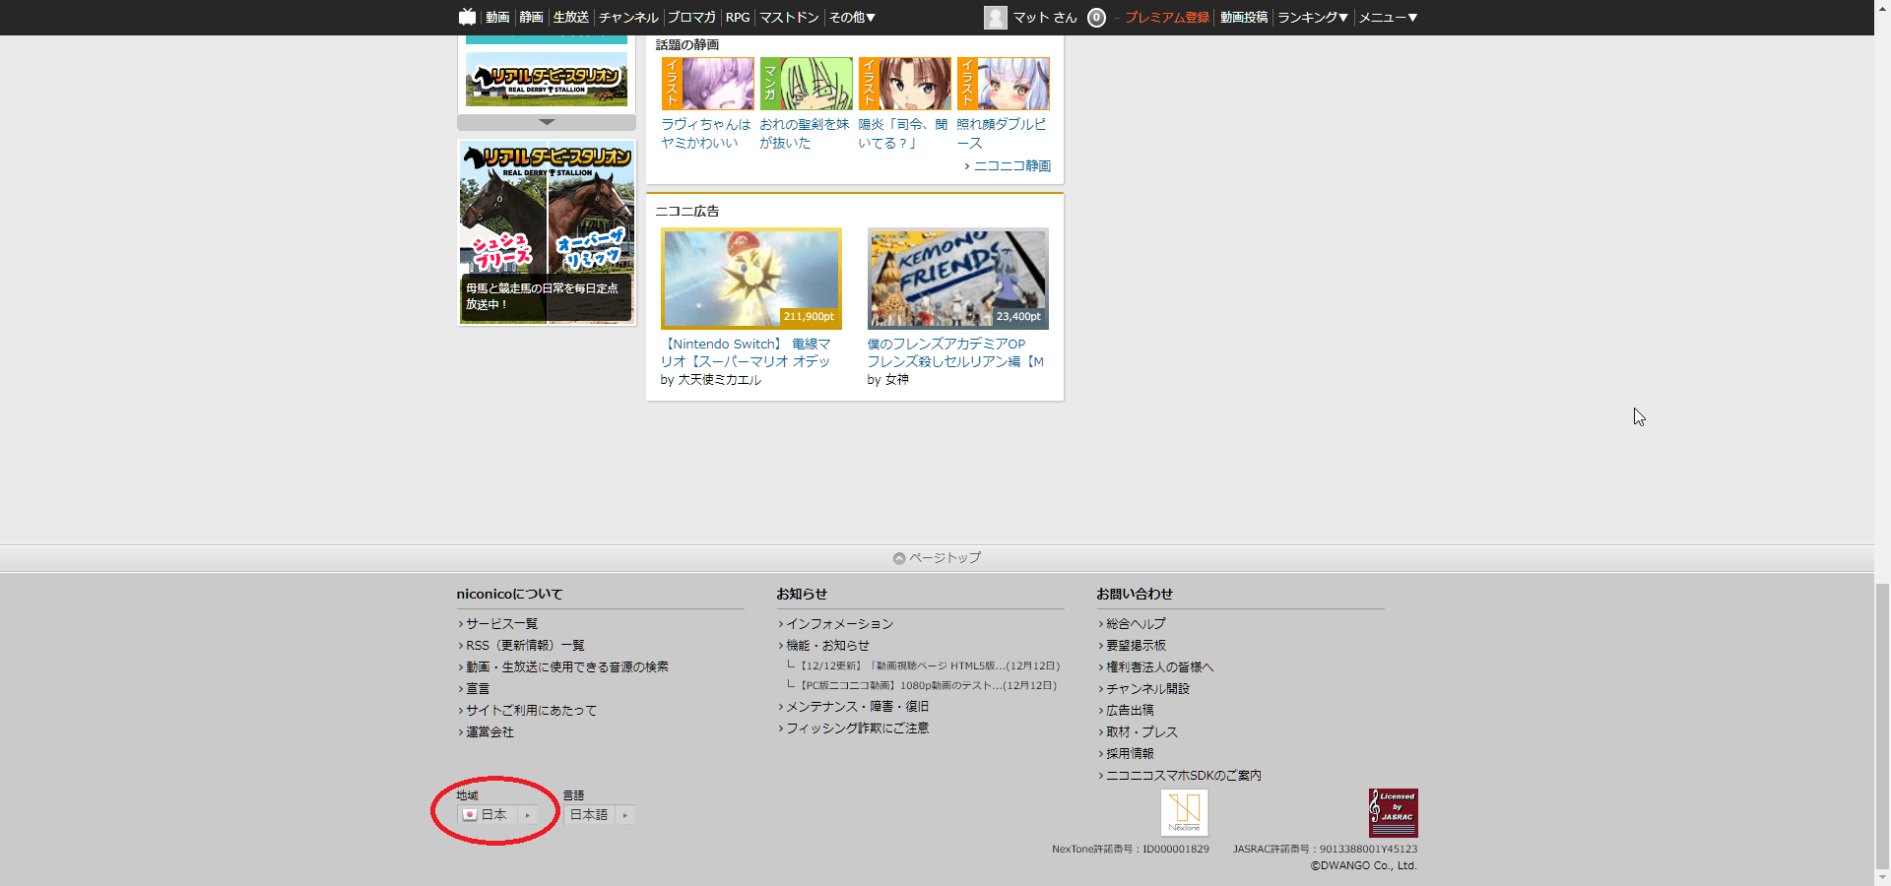
Task: Switch to the 動画 section
Action: [x=496, y=17]
